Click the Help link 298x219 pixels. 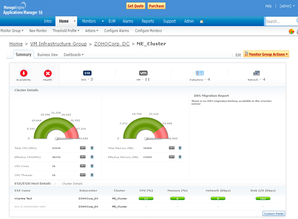(x=268, y=6)
